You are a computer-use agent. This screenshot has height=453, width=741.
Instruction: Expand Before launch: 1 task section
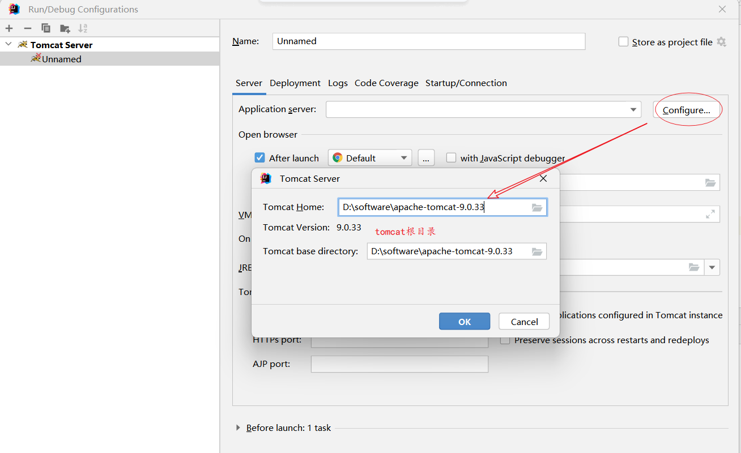(238, 428)
